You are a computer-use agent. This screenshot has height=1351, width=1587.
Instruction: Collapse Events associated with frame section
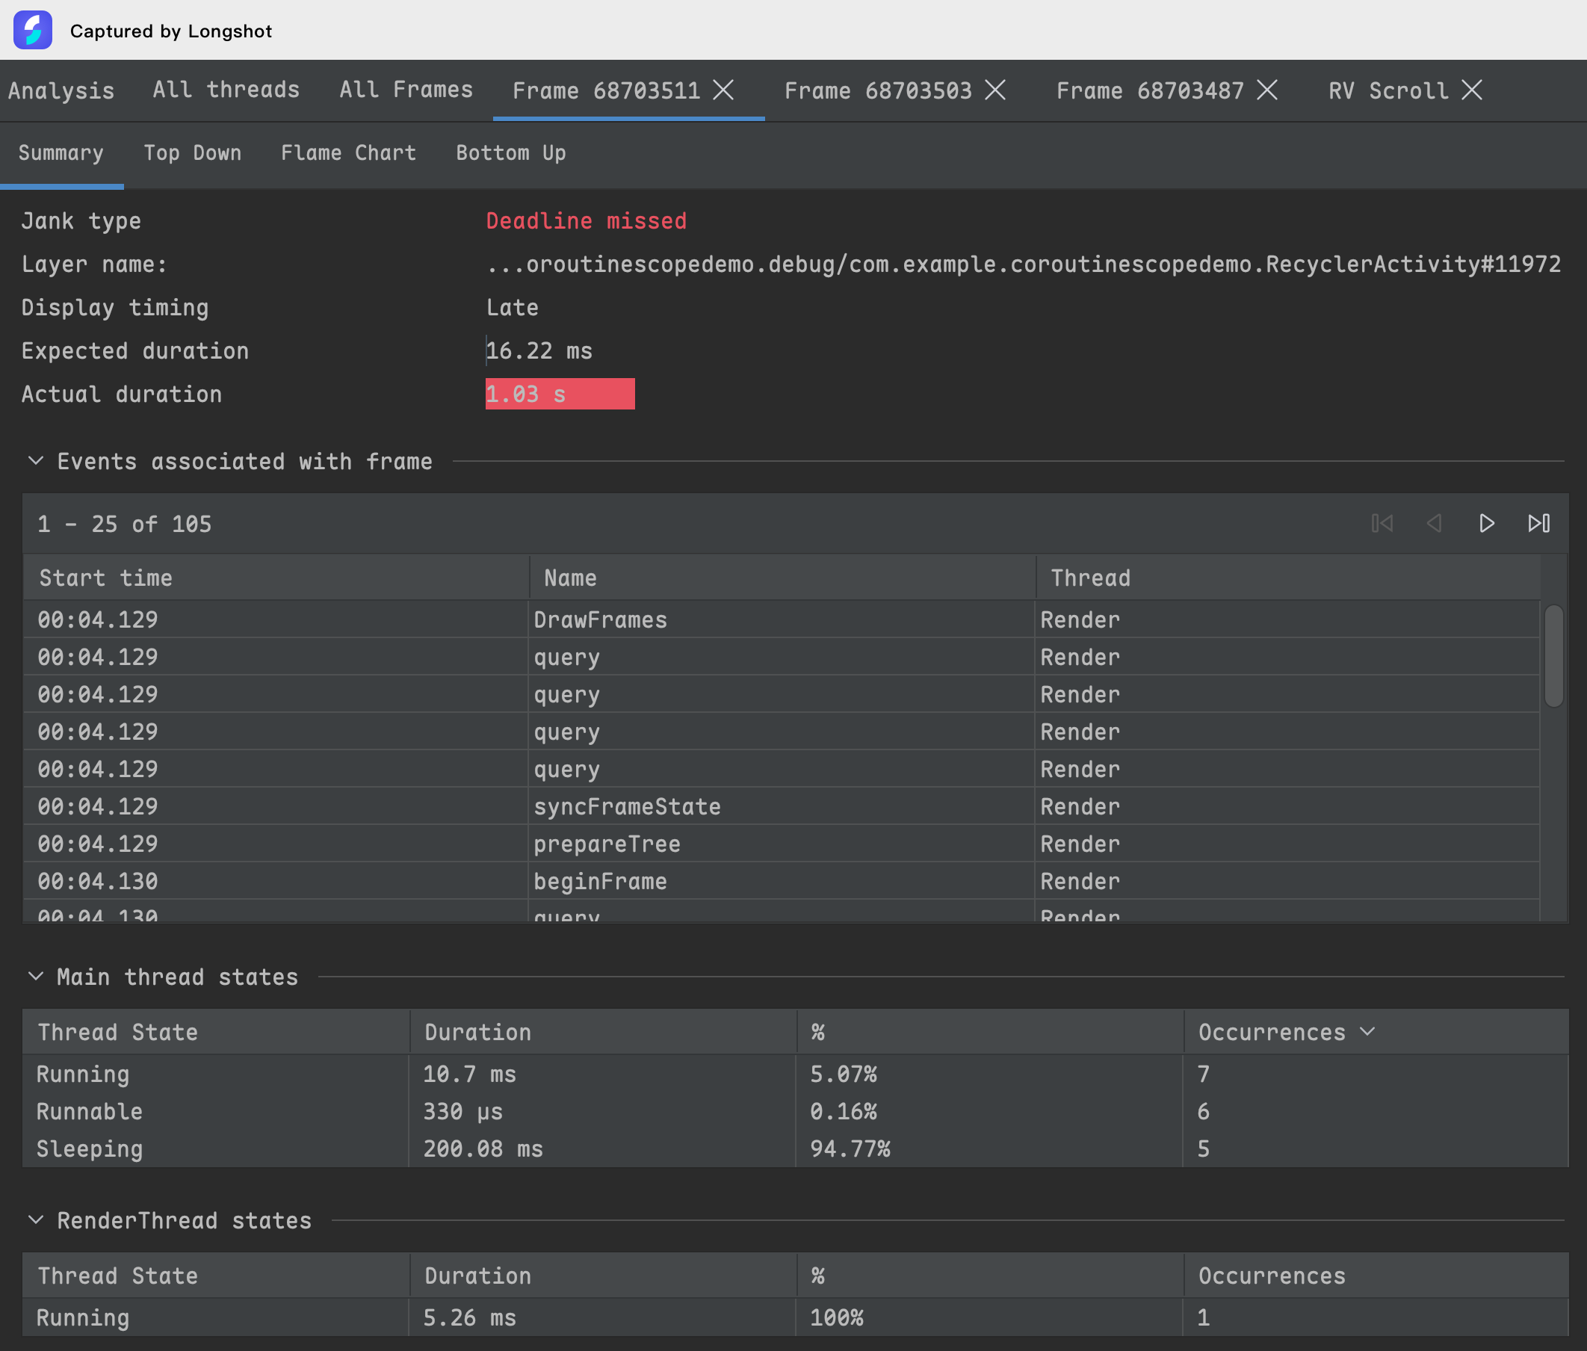35,461
